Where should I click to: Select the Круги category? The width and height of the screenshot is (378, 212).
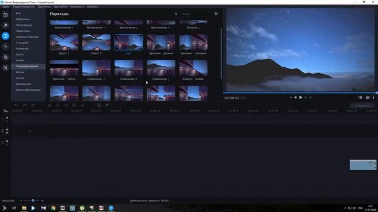click(19, 54)
